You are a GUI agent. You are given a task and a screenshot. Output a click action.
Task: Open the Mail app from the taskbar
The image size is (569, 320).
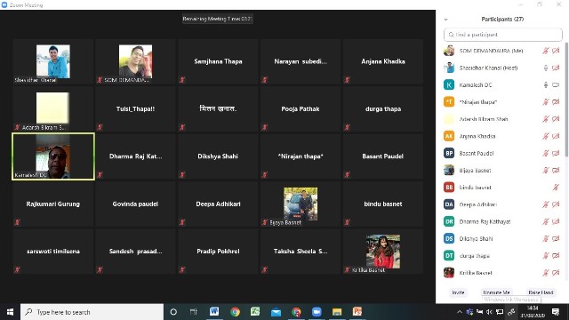tap(276, 312)
